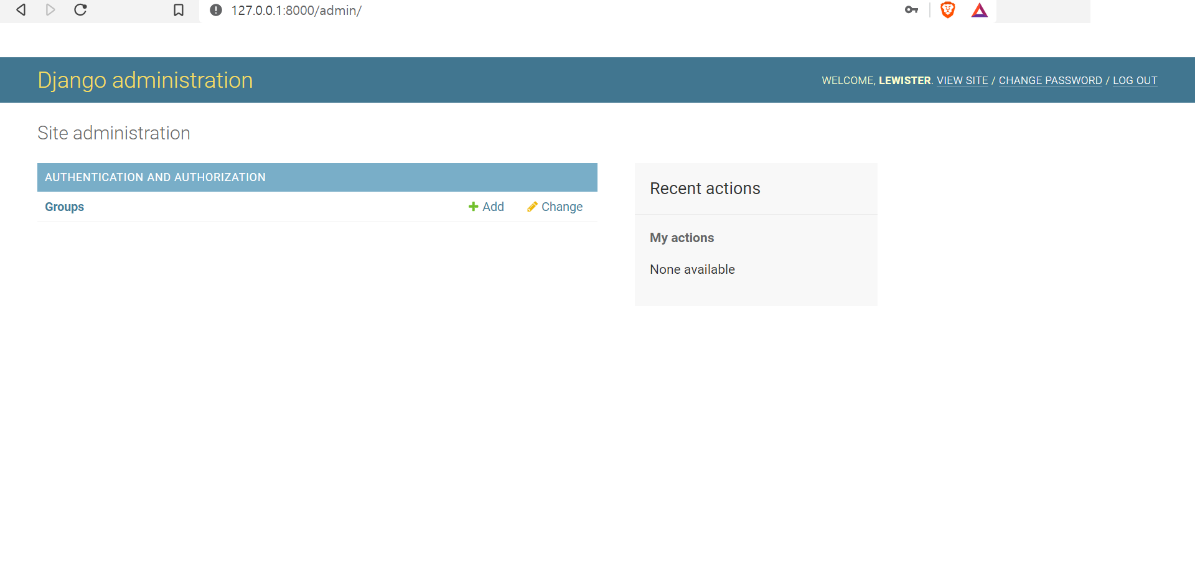Reload the admin page
Viewport: 1195px width, 580px height.
click(x=80, y=10)
